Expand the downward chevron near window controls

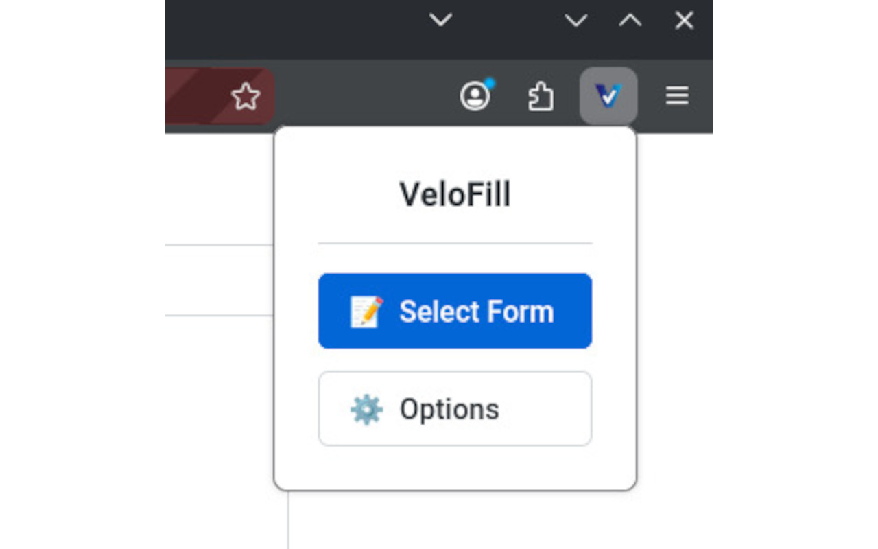click(575, 21)
